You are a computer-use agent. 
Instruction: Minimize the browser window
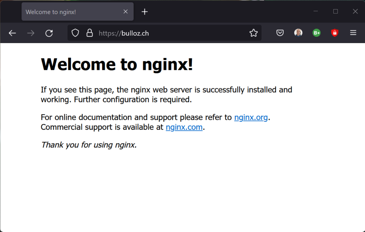(x=316, y=11)
